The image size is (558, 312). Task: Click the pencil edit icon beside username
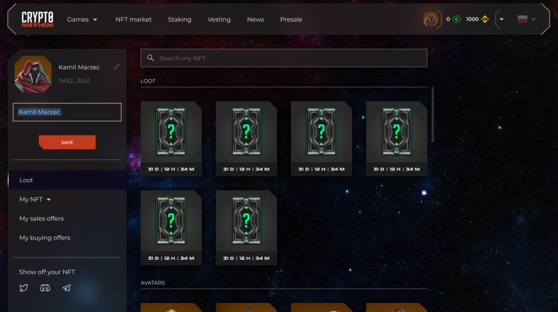pyautogui.click(x=117, y=67)
